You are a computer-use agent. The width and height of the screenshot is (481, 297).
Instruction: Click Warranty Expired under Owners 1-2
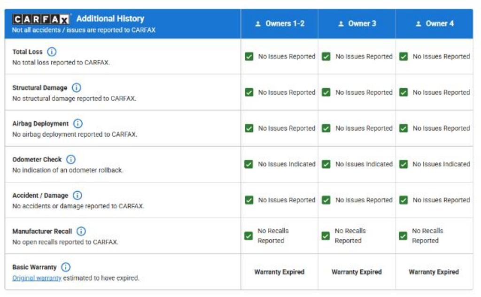pos(279,272)
